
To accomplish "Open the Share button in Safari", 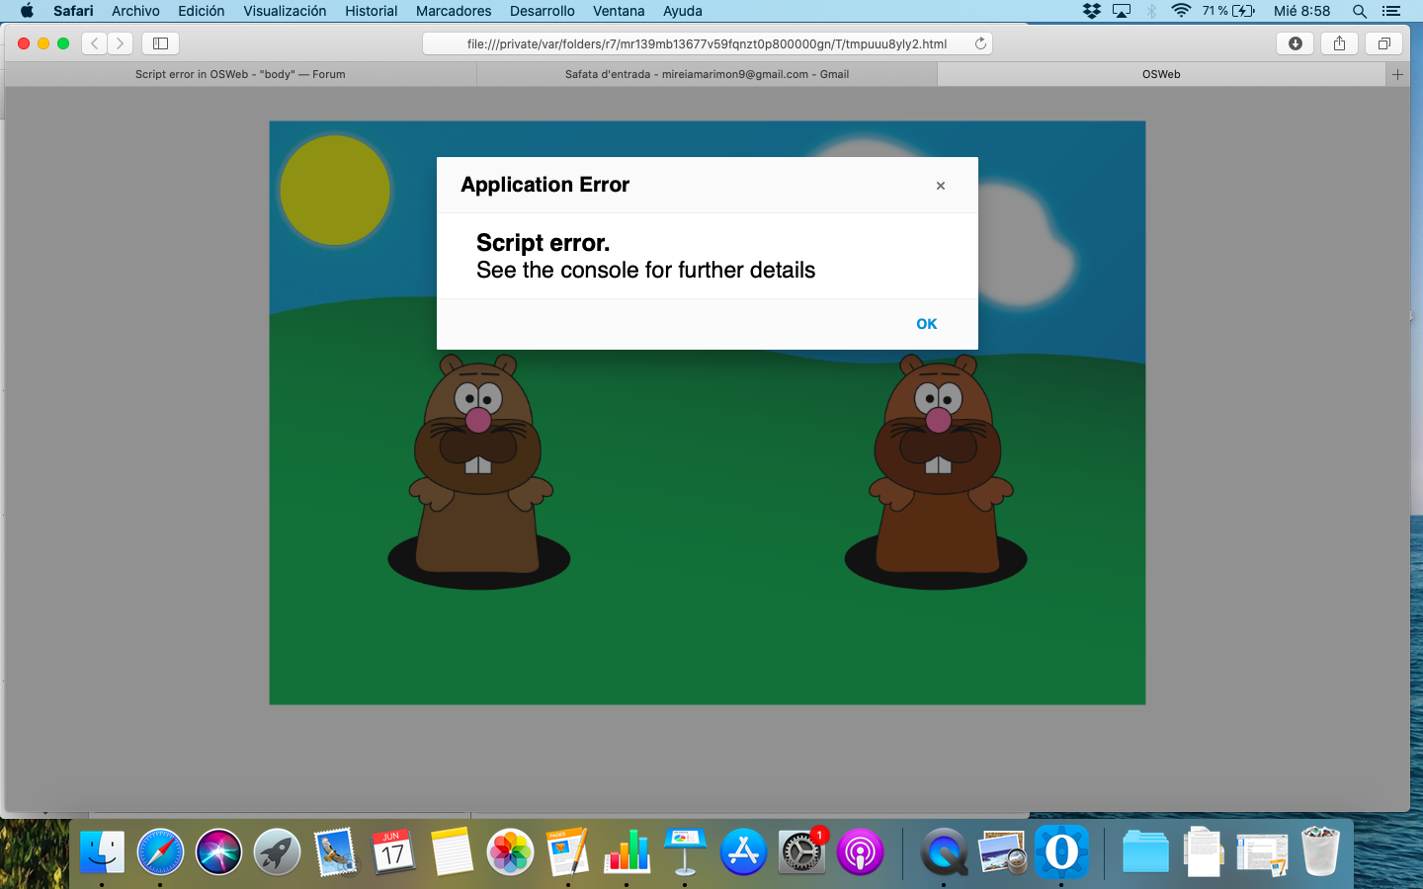I will [x=1339, y=43].
